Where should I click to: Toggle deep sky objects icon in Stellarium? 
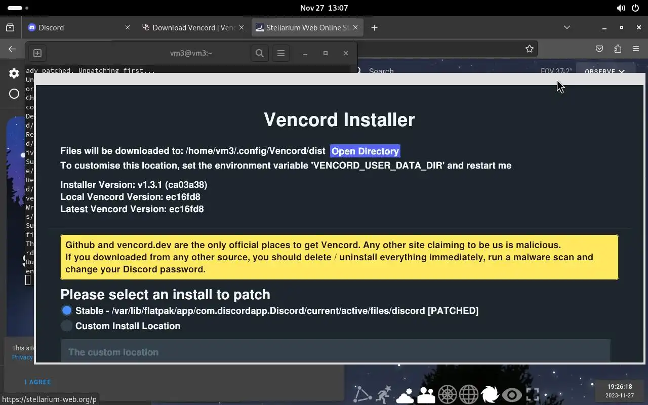[x=490, y=394]
